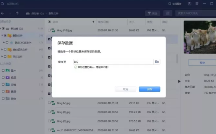Image resolution: width=216 pixels, height=134 pixels.
Task: Expand the $RECYCLE.BIN tree node
Action: click(x=4, y=43)
